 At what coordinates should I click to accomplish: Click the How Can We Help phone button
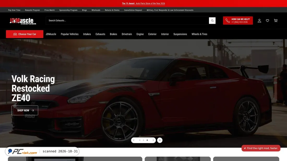point(238,21)
